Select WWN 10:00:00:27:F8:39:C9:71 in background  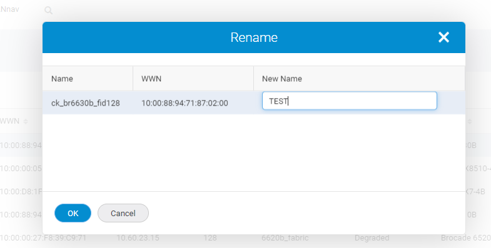point(43,238)
